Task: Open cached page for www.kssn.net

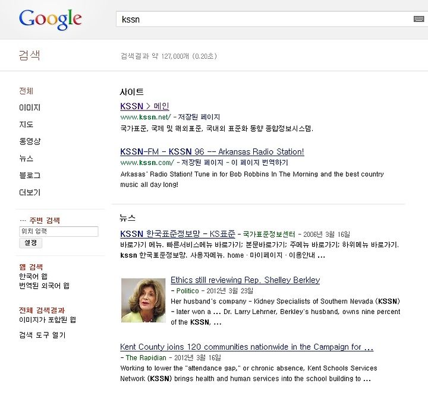Action: coord(199,117)
